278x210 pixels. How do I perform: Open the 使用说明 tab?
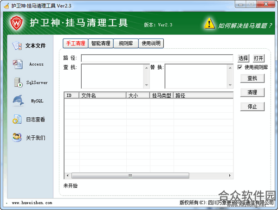pos(151,44)
